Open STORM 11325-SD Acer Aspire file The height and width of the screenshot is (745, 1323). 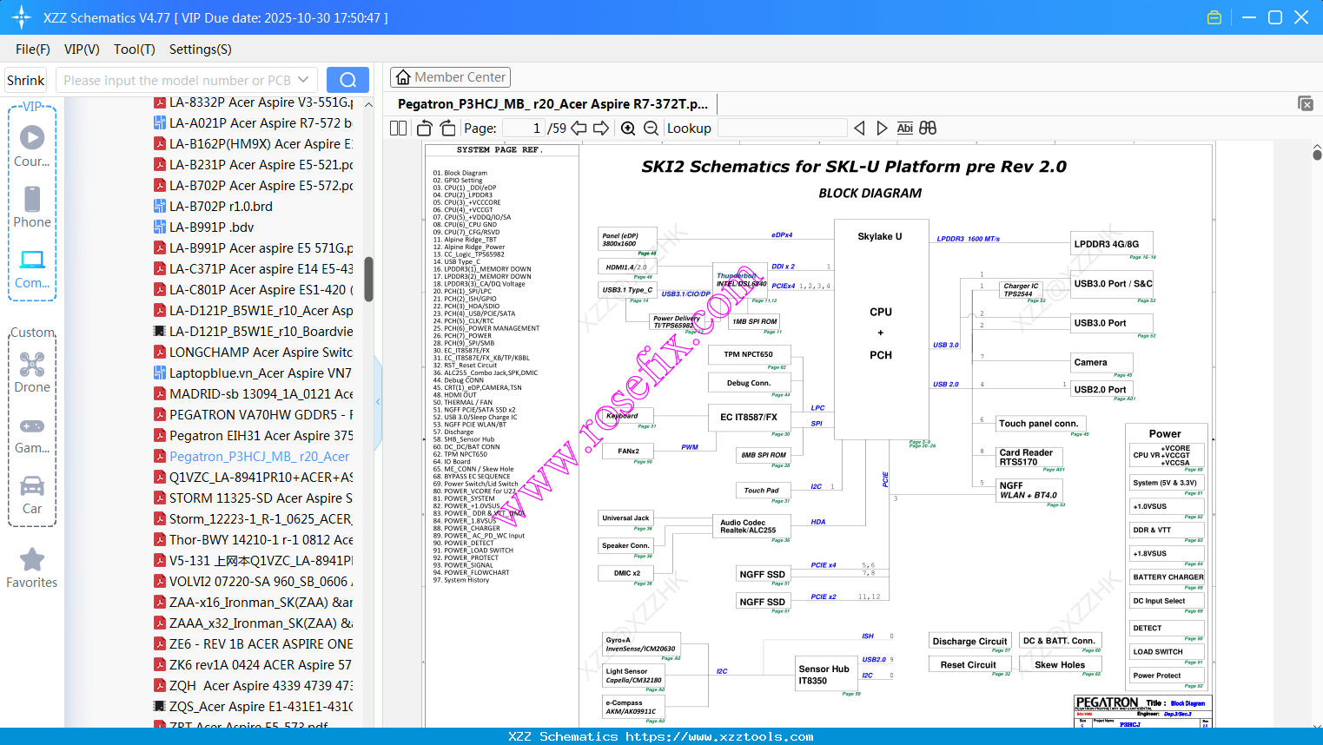tap(254, 498)
